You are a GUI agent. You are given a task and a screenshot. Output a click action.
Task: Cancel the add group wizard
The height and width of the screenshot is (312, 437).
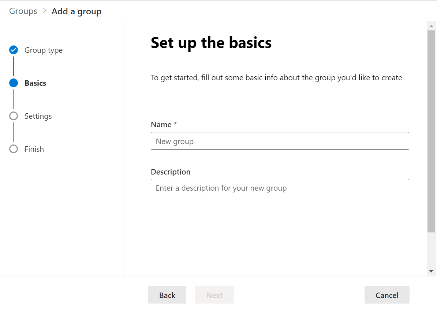(387, 295)
